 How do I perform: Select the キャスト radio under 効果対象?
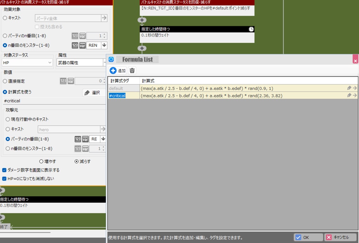coord(5,18)
